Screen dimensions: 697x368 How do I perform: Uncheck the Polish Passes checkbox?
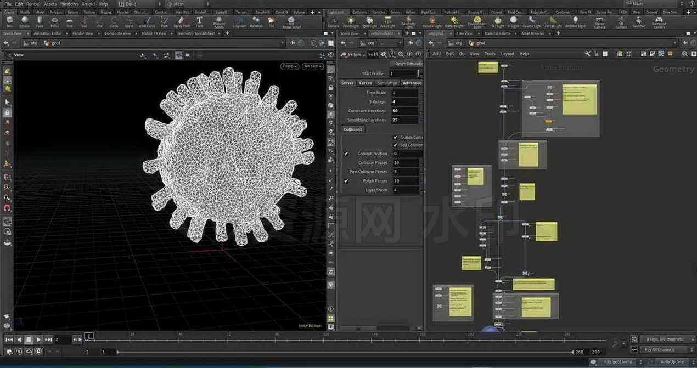coord(346,180)
